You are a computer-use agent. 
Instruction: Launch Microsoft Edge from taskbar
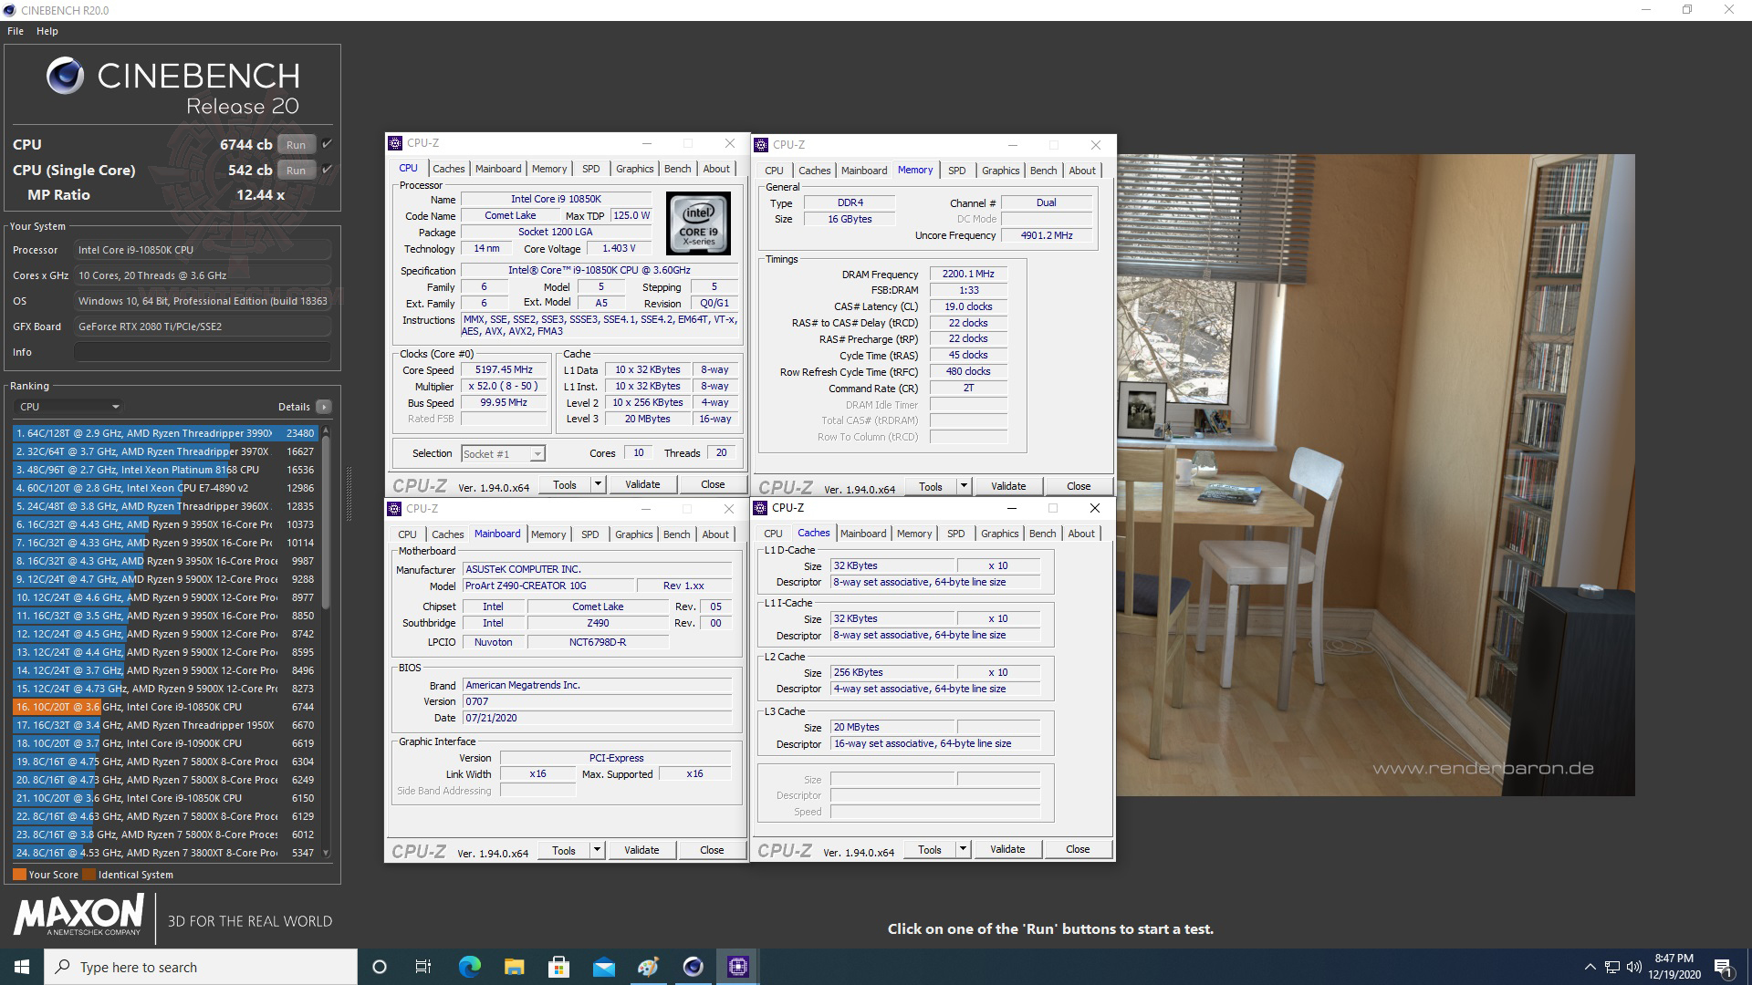(x=469, y=967)
